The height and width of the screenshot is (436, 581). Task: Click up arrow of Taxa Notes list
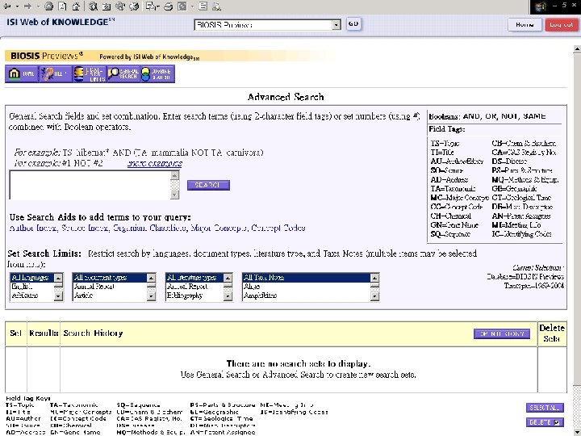tap(374, 278)
